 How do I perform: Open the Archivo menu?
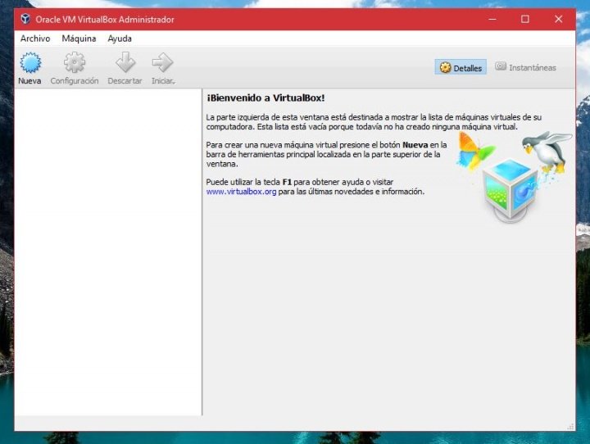(35, 39)
